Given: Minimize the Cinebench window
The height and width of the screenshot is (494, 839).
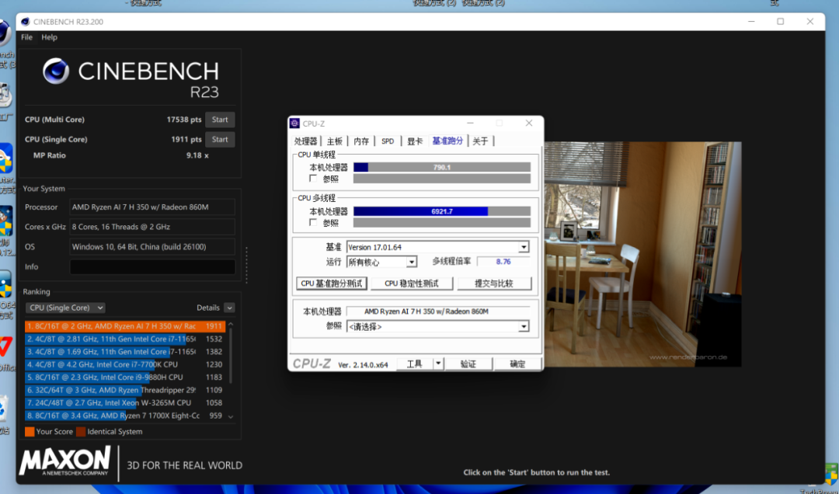Looking at the screenshot, I should [751, 22].
